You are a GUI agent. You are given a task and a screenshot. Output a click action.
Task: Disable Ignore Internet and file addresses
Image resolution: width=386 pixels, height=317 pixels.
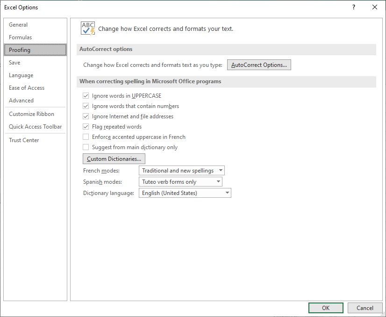86,116
